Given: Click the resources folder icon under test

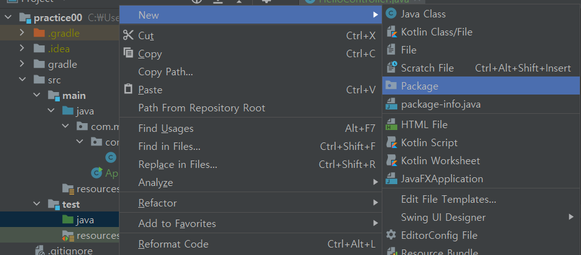Looking at the screenshot, I should (x=68, y=235).
